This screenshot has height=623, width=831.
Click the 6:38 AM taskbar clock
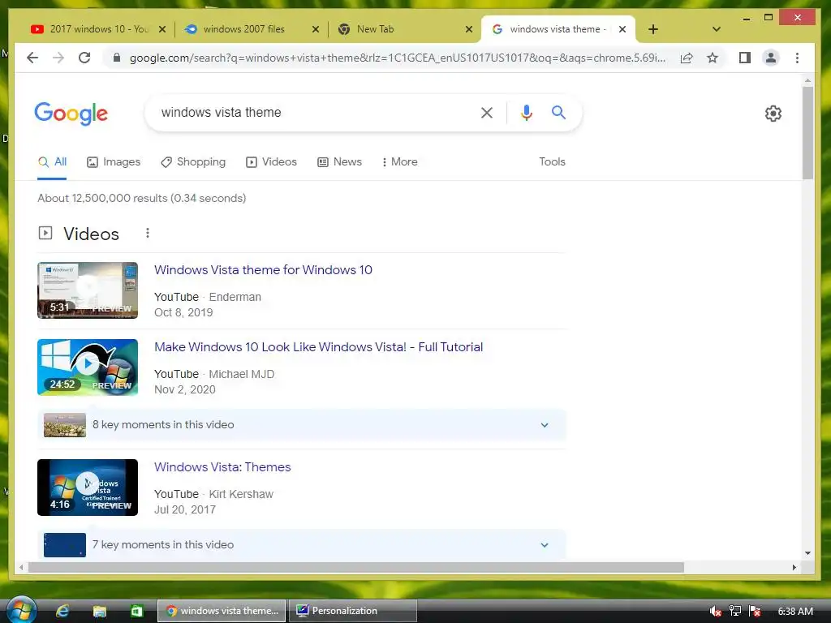tap(795, 611)
